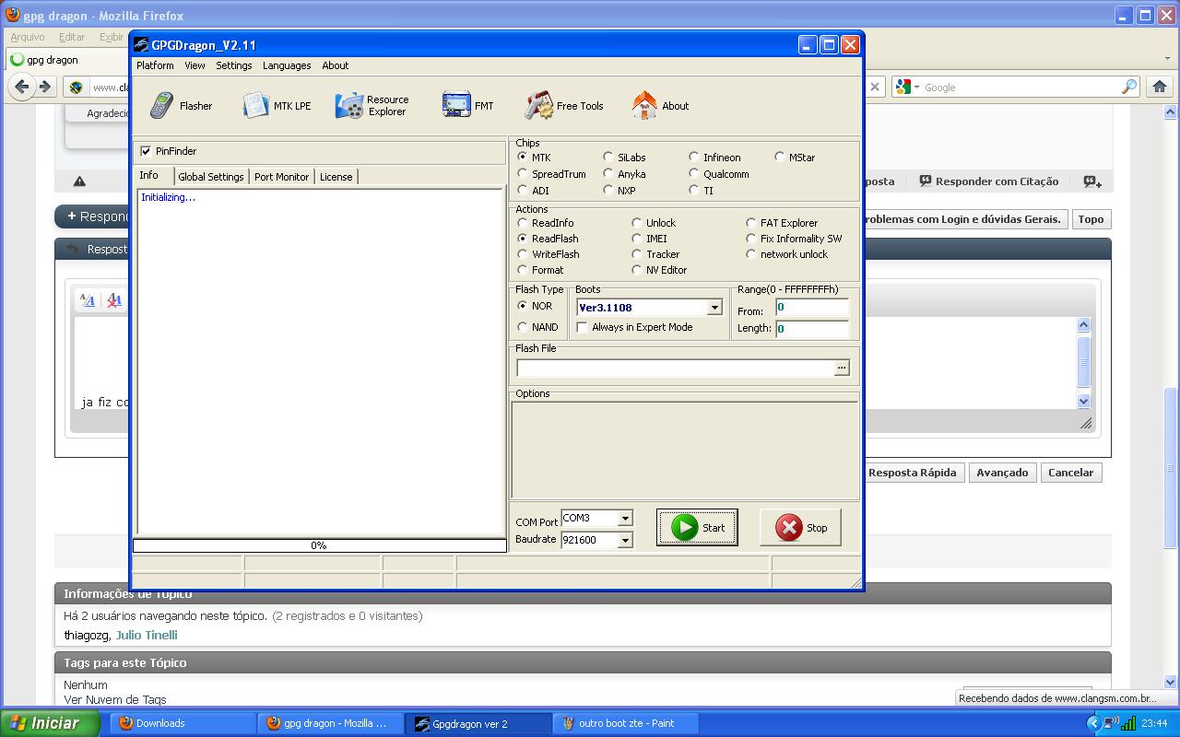Open Free Tools
This screenshot has height=737, width=1180.
click(x=564, y=106)
